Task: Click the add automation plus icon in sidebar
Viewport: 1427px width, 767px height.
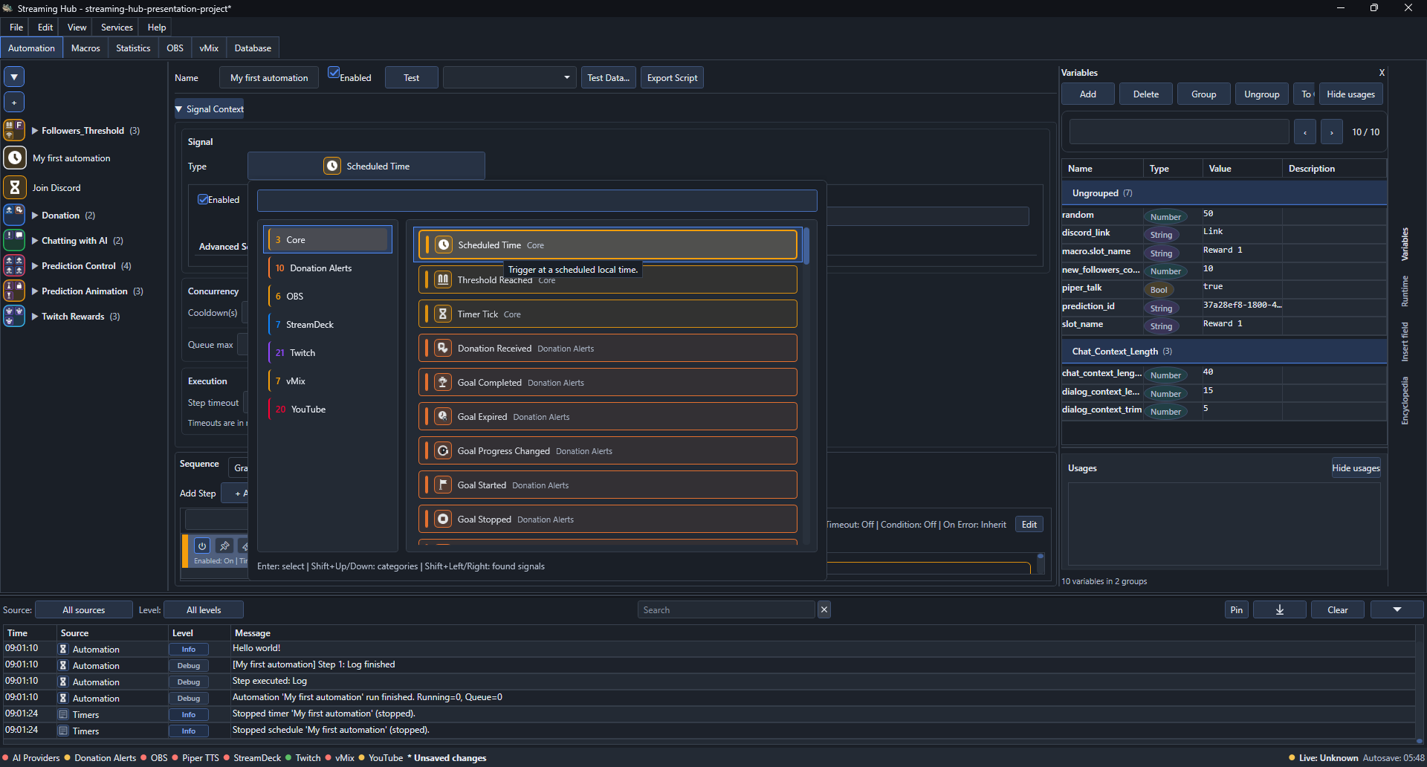Action: pos(14,102)
